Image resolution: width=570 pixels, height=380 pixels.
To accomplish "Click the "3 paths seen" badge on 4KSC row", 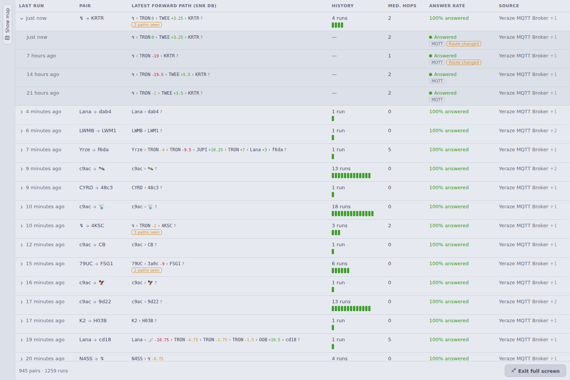I will [x=147, y=232].
